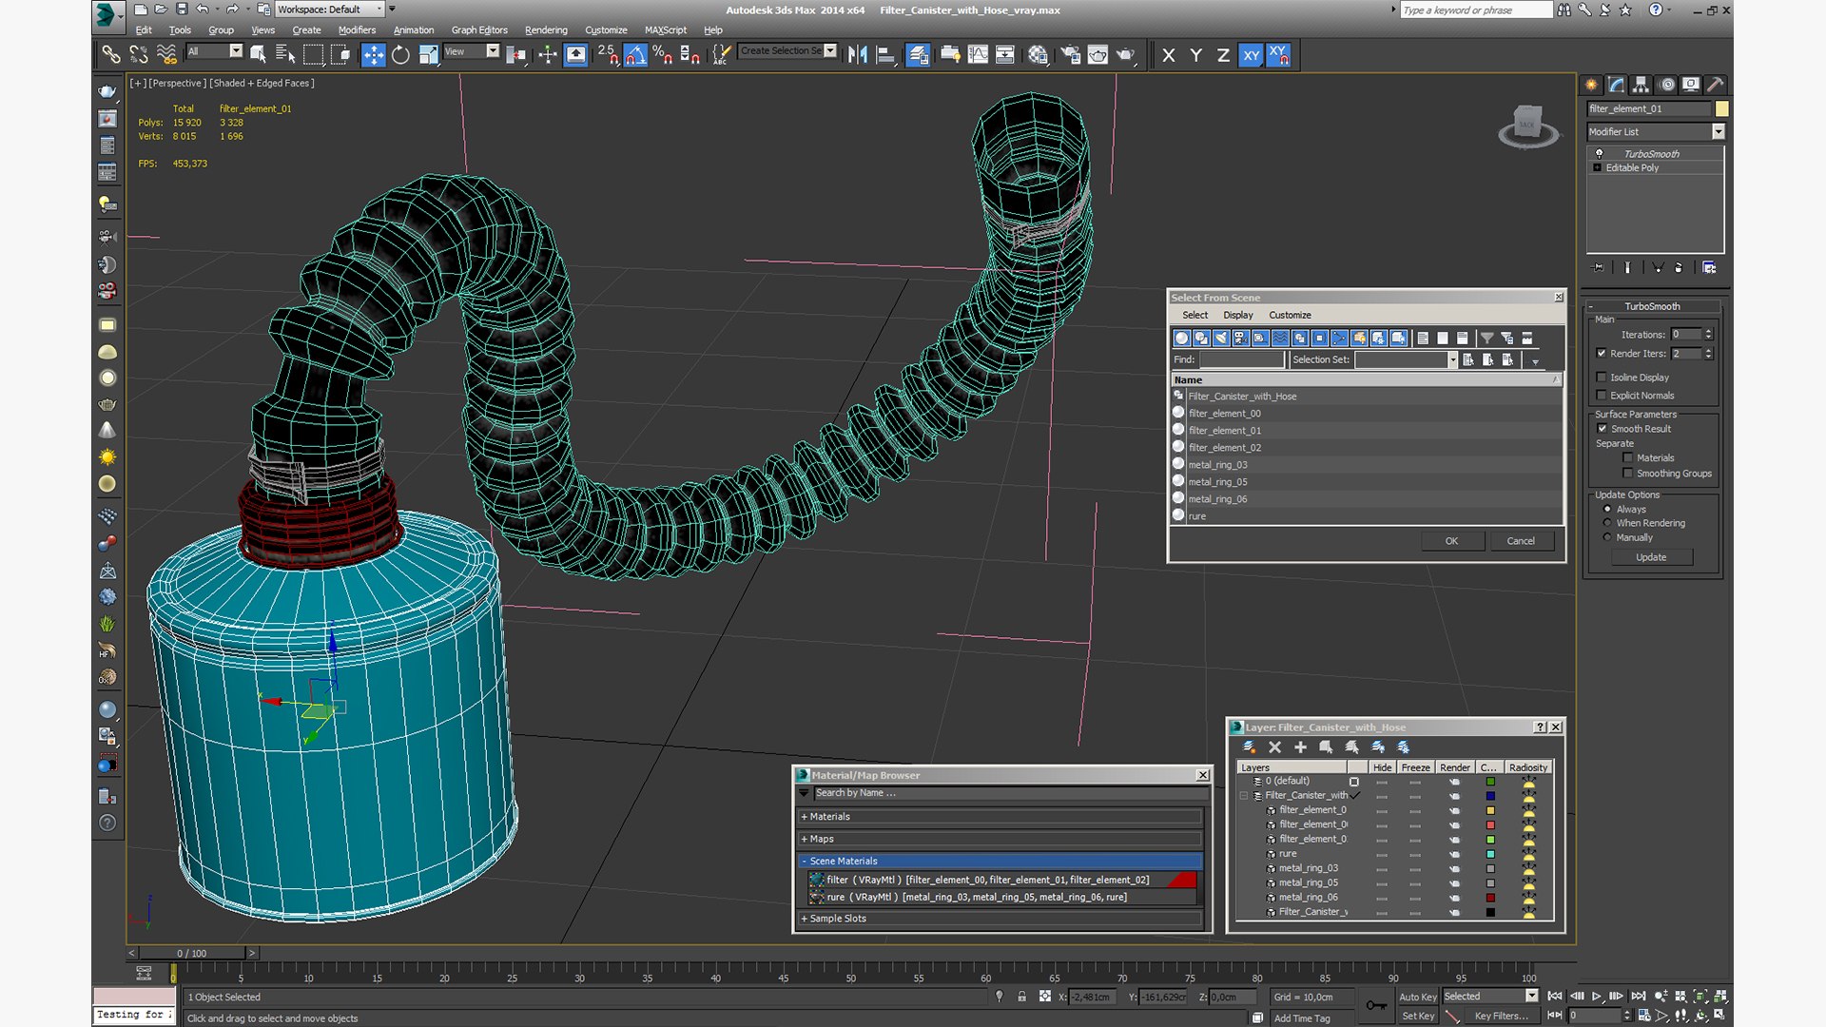Open the Curve Editor icon
The height and width of the screenshot is (1027, 1826).
click(x=978, y=55)
